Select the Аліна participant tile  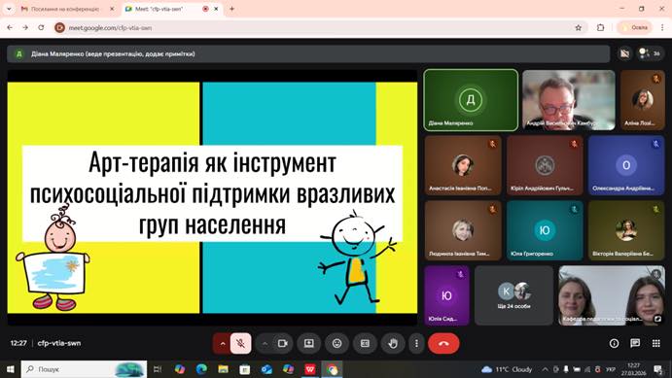tap(643, 100)
